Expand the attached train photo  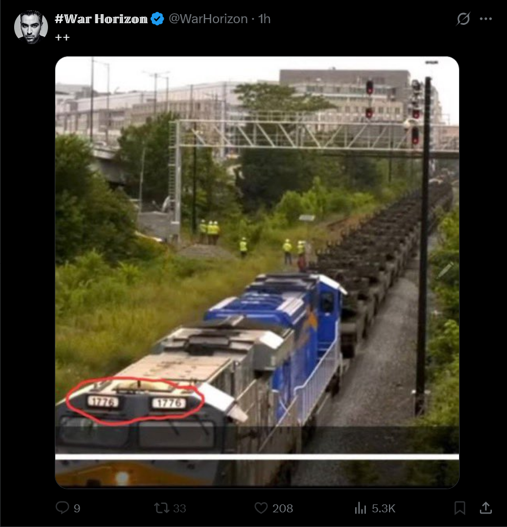coord(257,272)
